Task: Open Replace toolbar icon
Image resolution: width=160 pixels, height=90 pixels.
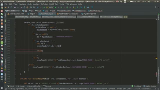Action: tap(34, 7)
